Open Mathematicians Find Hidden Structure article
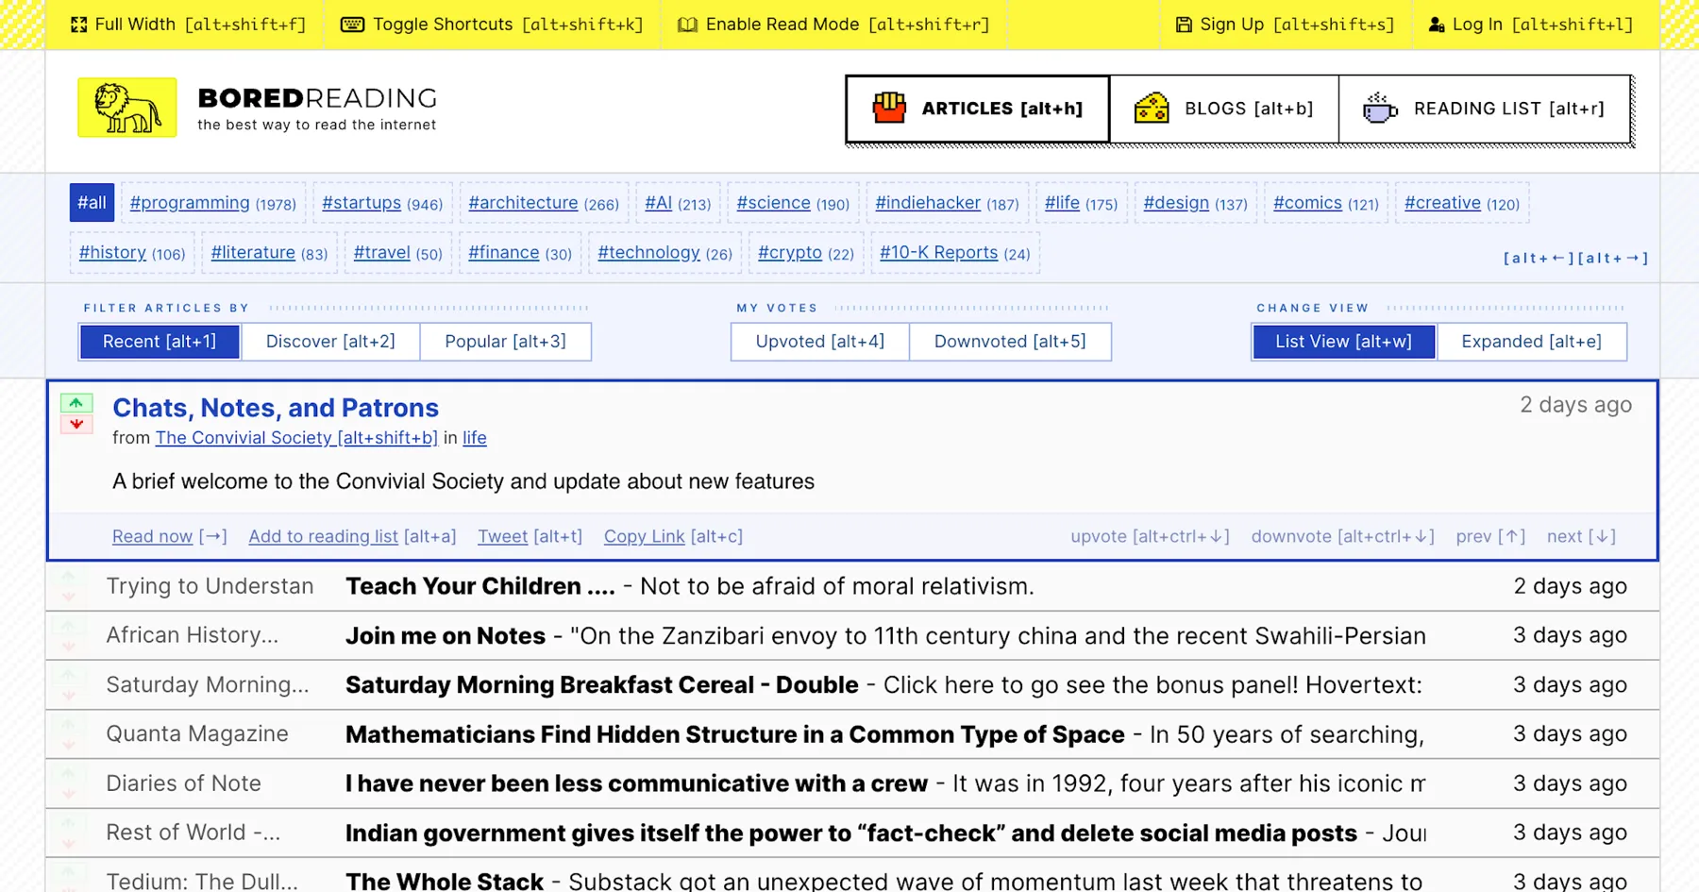This screenshot has width=1699, height=892. [x=735, y=734]
